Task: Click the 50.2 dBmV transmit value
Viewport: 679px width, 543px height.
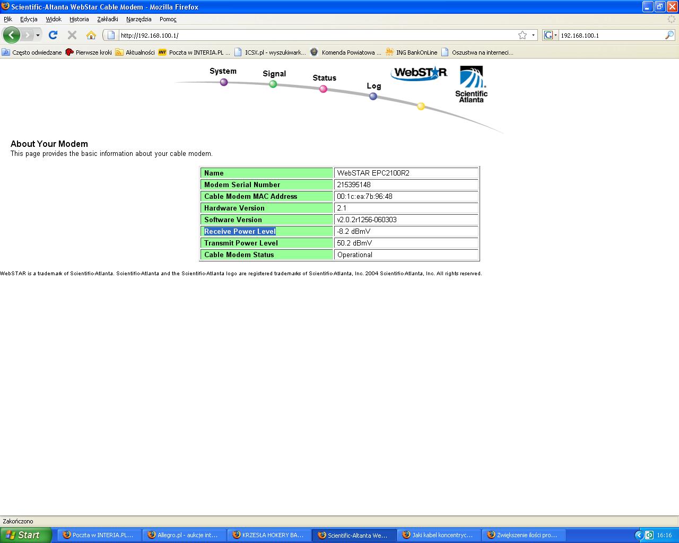Action: (354, 243)
